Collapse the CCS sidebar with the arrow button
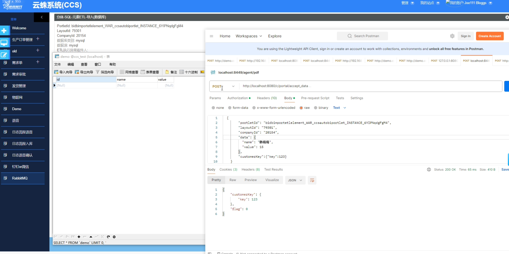This screenshot has height=254, width=509. coord(42,17)
